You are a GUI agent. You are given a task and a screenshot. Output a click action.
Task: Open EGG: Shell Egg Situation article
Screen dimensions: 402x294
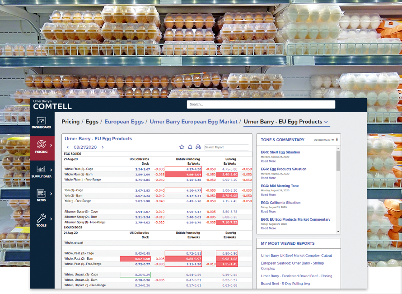coord(280,152)
